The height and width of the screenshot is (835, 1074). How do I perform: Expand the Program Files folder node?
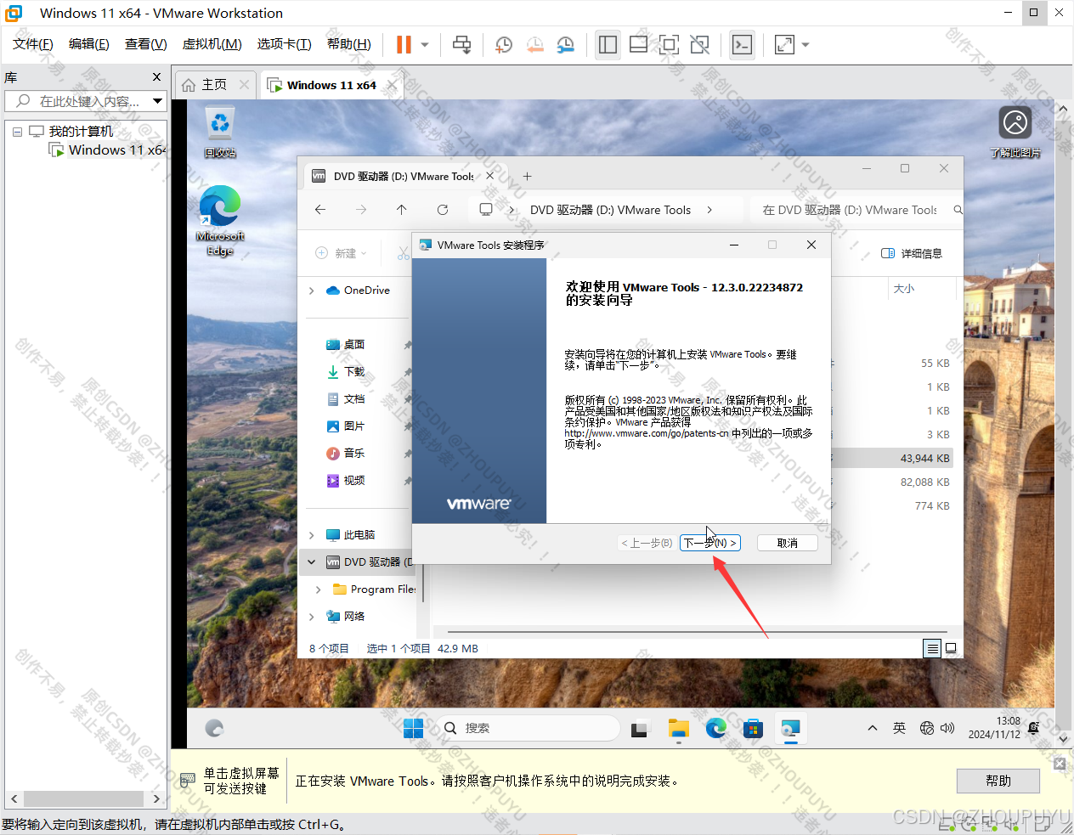click(319, 590)
